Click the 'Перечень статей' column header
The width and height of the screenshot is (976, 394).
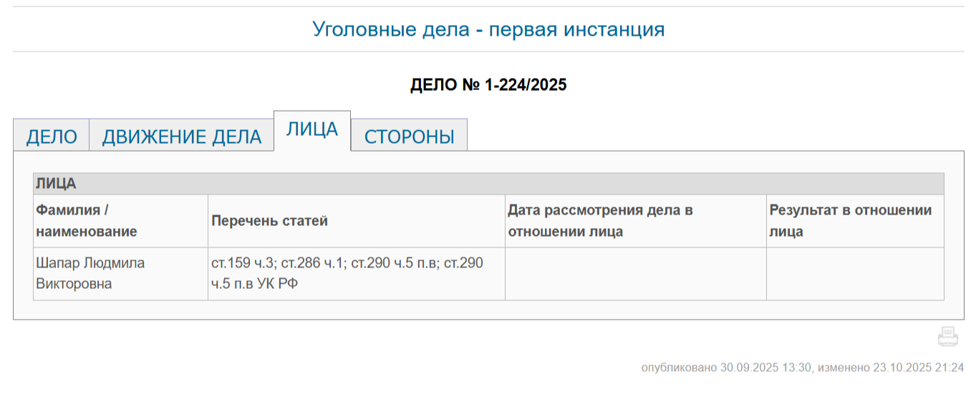coord(269,221)
